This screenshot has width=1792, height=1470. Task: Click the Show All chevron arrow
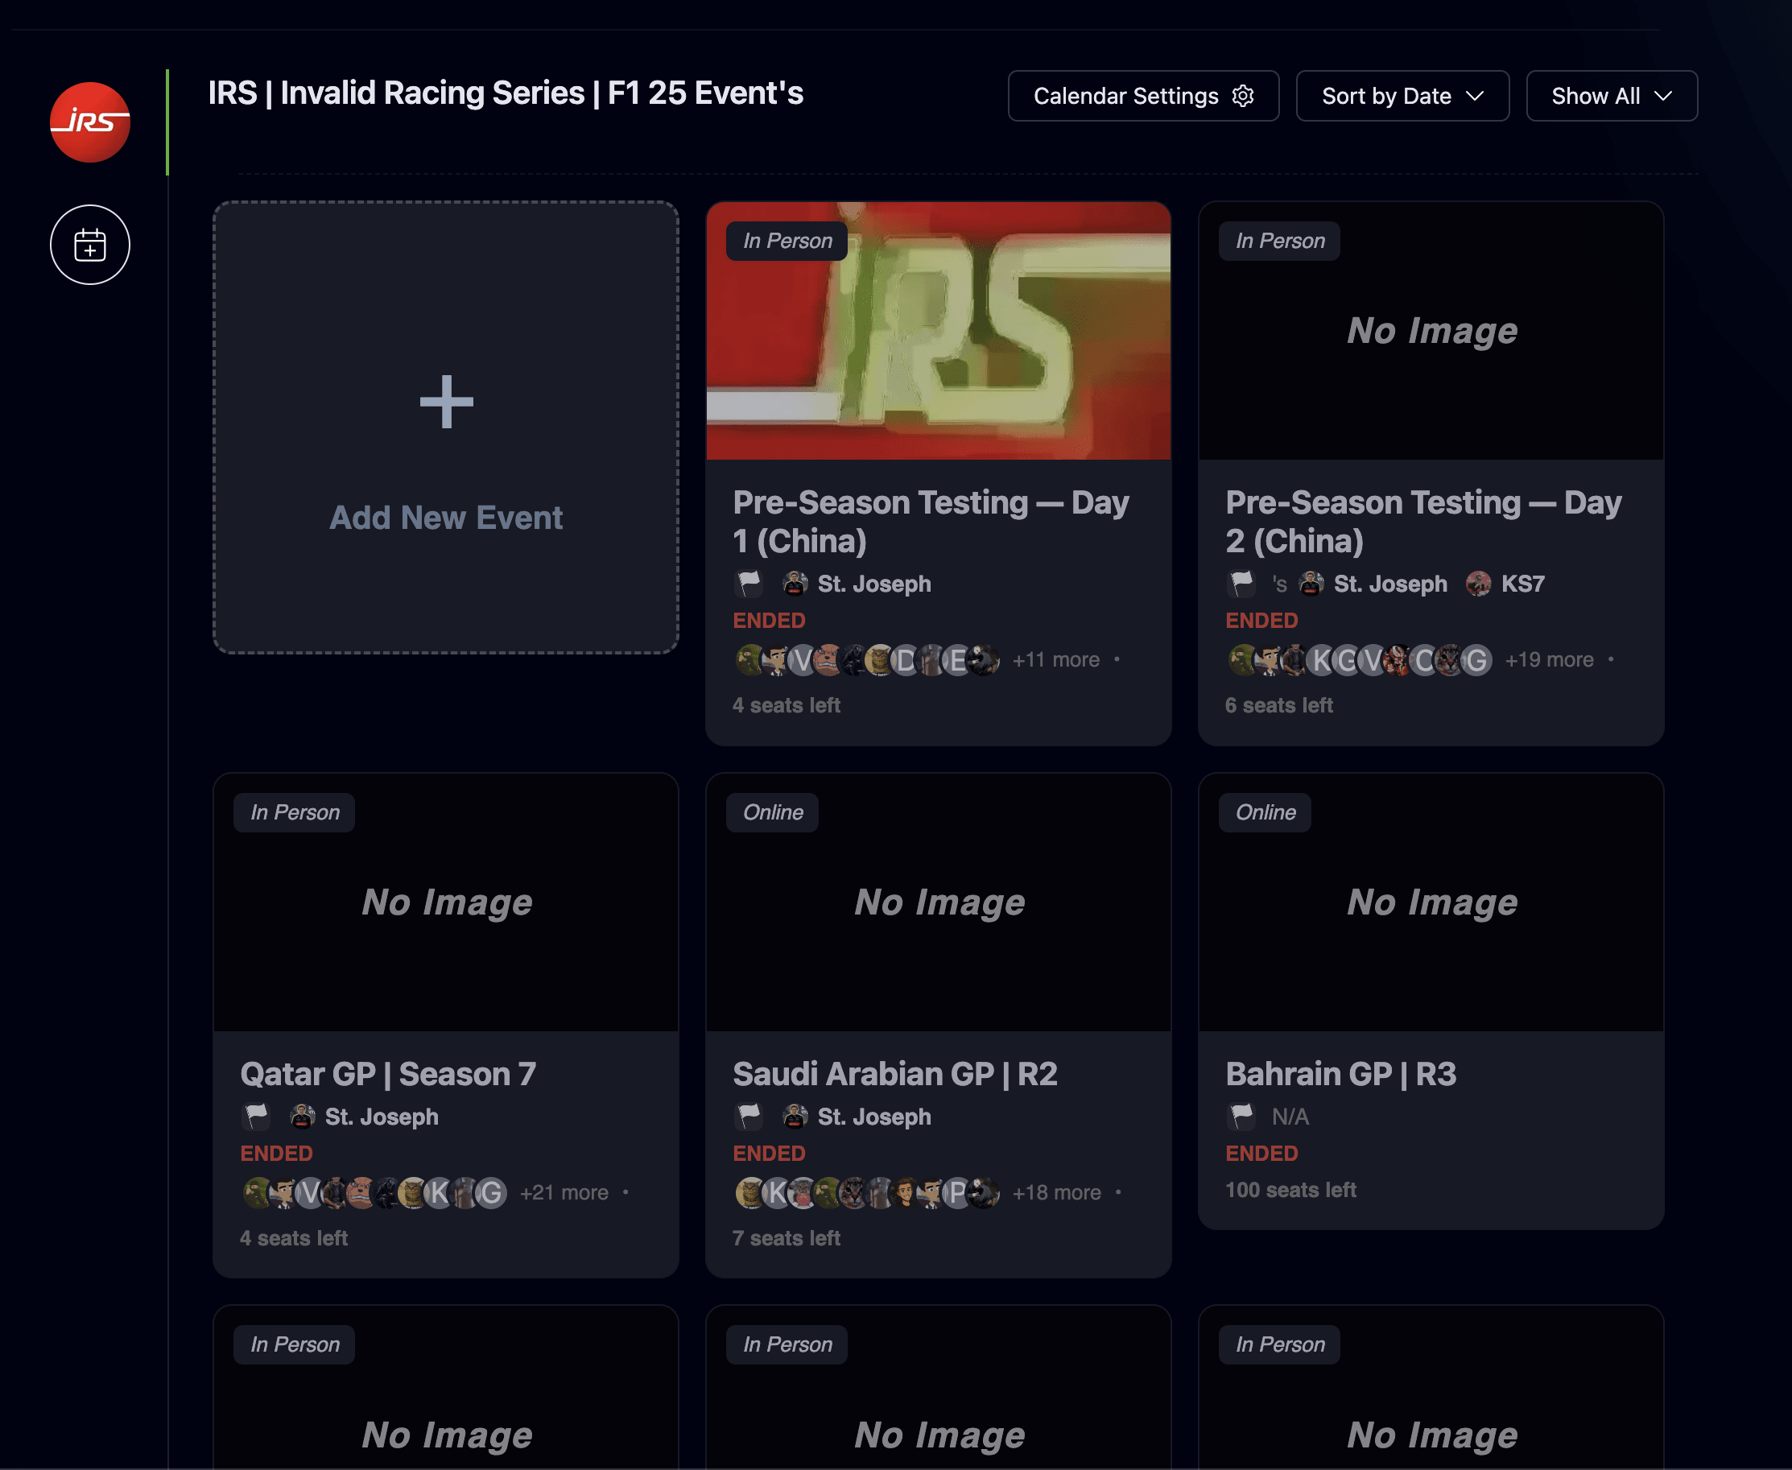1662,96
